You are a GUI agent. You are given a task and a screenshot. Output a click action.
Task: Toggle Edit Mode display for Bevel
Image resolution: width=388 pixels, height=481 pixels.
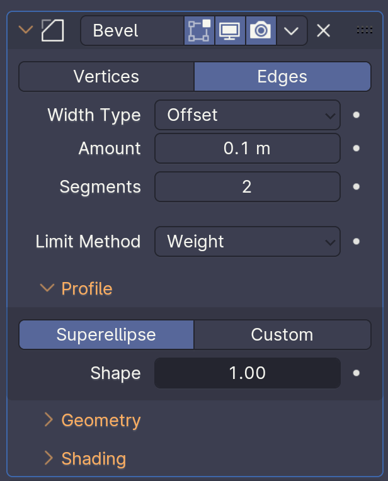coord(199,30)
